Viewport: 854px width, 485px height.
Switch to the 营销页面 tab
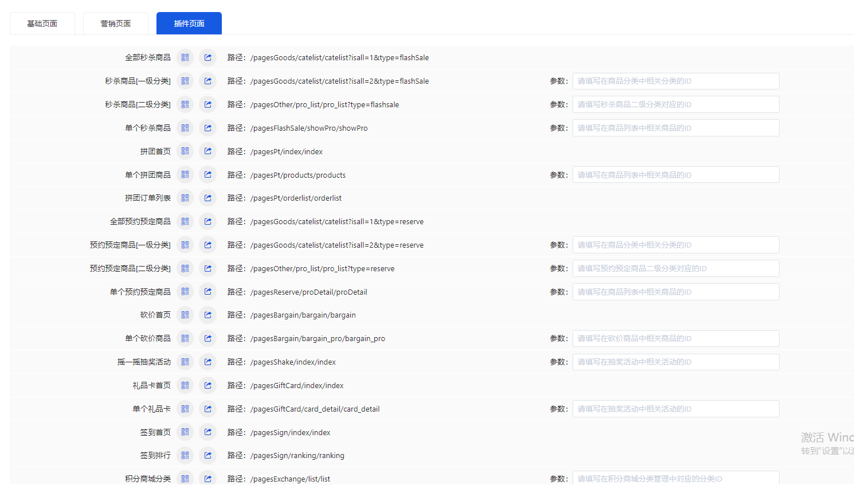coord(116,24)
